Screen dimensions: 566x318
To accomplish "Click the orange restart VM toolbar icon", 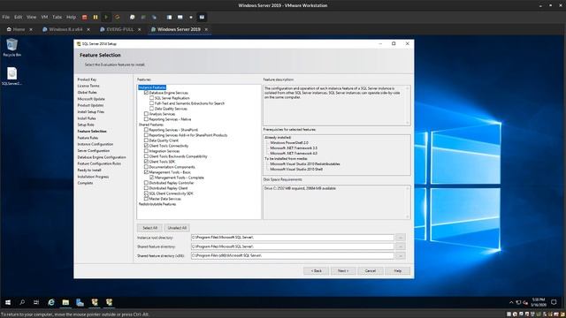I will tap(117, 17).
